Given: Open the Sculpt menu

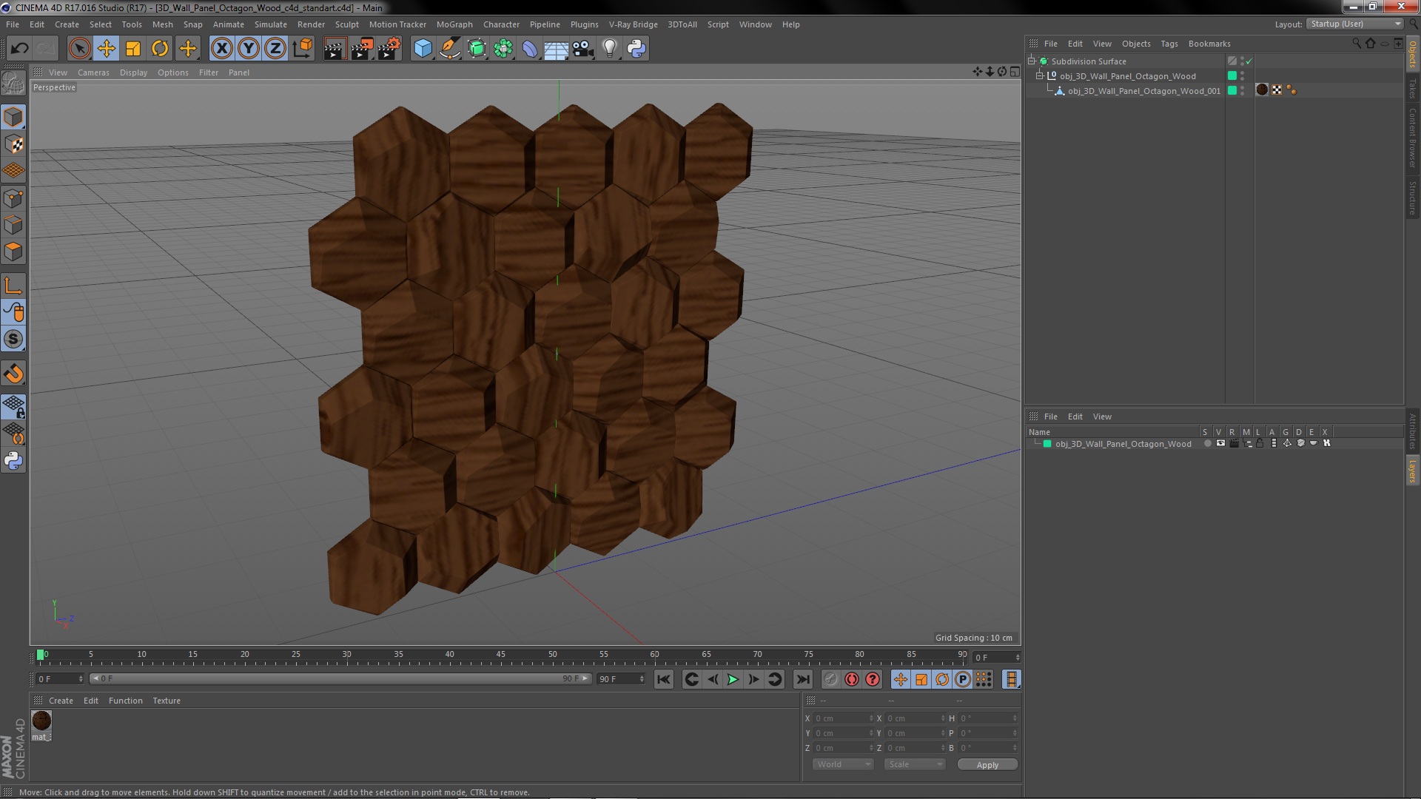Looking at the screenshot, I should 346,24.
